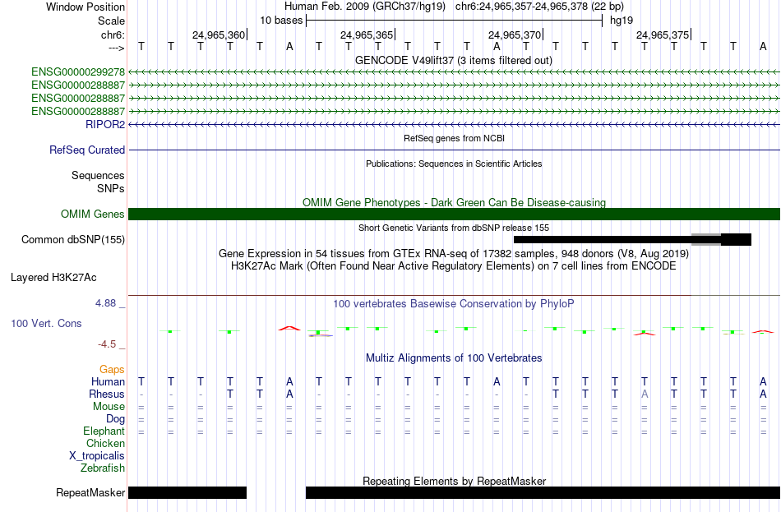Click the Layered H3K27Ac track label
Image resolution: width=781 pixels, height=512 pixels.
coord(53,278)
